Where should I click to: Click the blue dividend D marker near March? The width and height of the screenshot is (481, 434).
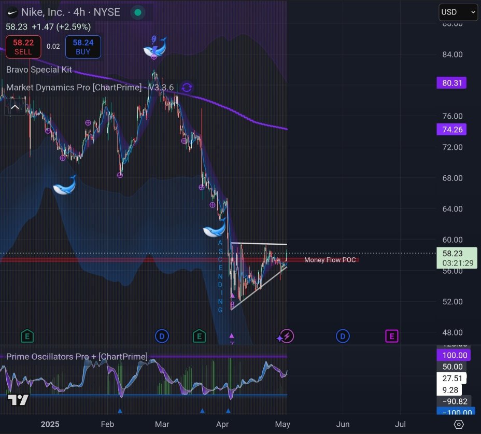click(162, 337)
